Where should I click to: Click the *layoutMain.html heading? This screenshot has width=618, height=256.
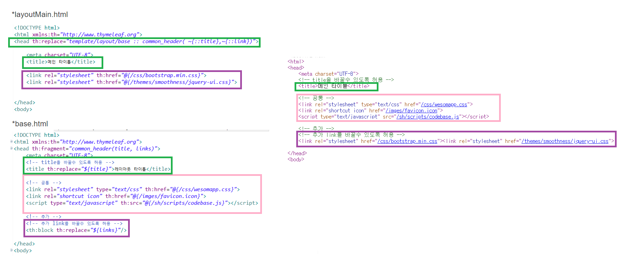pos(40,14)
